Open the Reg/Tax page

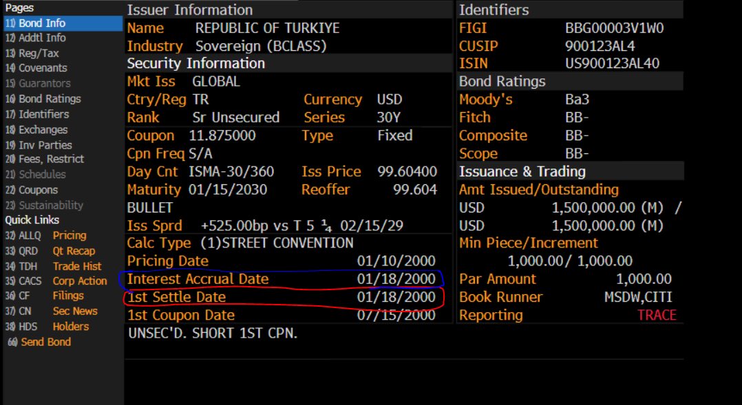tap(32, 54)
